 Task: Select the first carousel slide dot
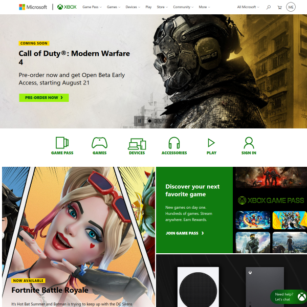pyautogui.click(x=149, y=121)
